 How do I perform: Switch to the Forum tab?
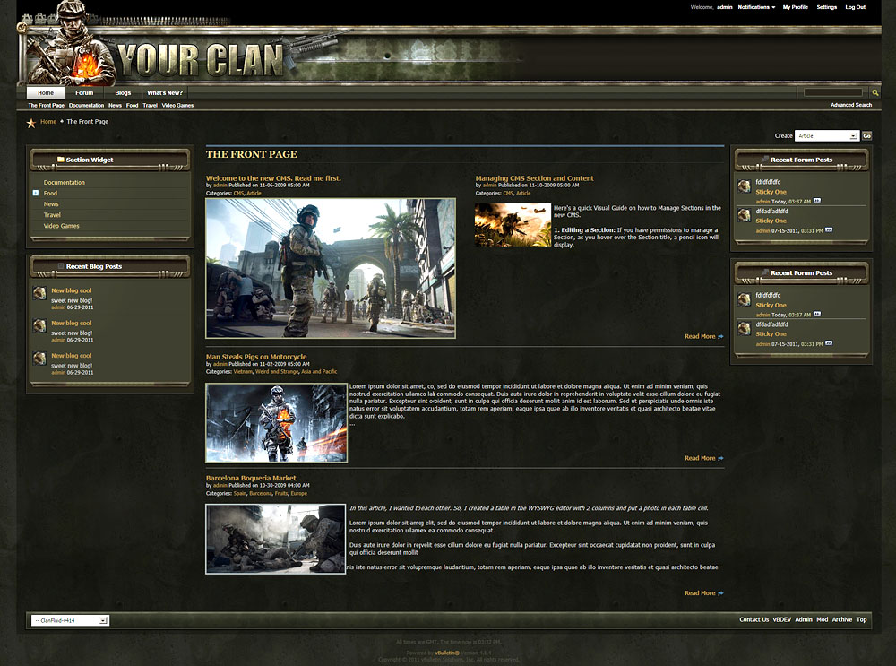pyautogui.click(x=84, y=92)
